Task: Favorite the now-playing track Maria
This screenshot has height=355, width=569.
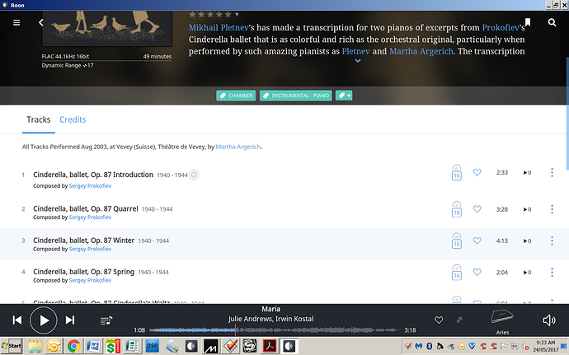Action: (439, 320)
